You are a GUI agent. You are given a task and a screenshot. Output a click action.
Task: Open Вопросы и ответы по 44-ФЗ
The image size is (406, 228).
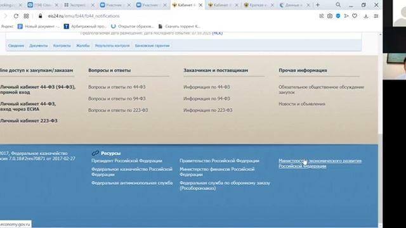[117, 87]
